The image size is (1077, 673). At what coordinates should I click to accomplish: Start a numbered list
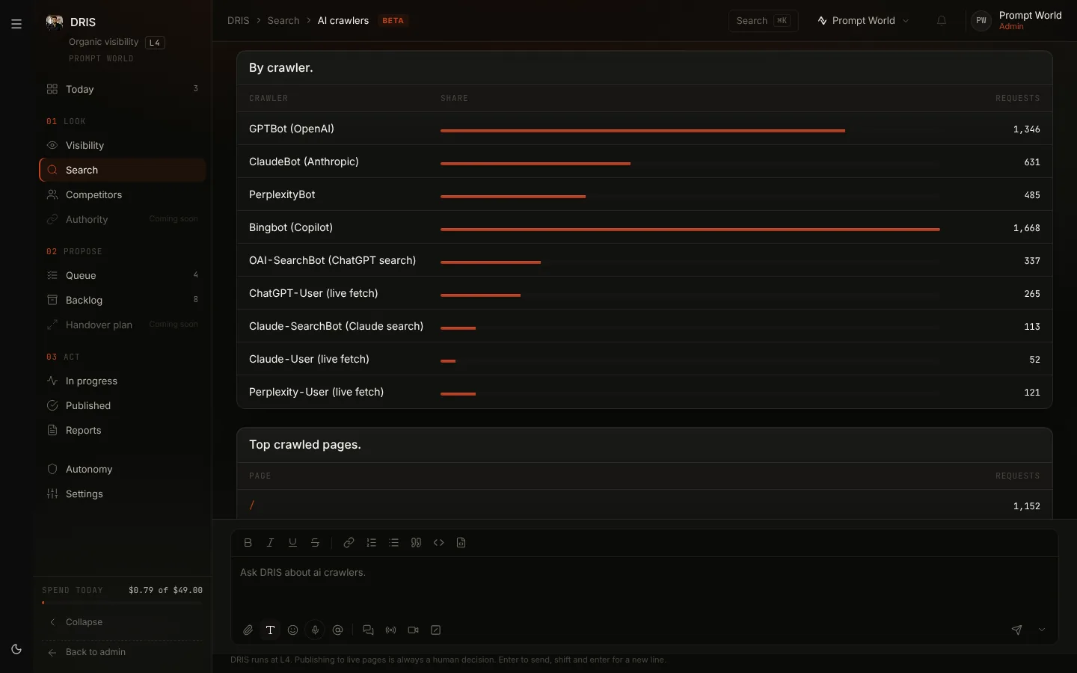click(372, 543)
